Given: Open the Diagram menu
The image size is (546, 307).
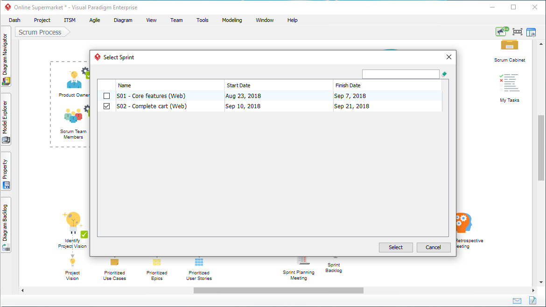Looking at the screenshot, I should click(123, 20).
